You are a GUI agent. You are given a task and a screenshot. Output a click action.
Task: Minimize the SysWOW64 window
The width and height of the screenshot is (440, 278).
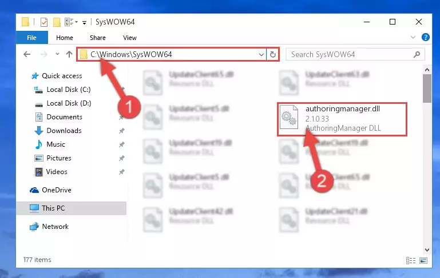point(367,22)
